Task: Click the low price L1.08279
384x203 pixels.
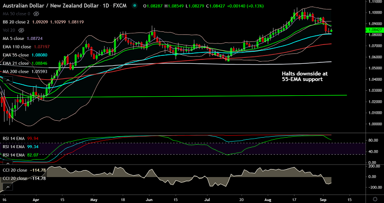Action: pyautogui.click(x=194, y=5)
